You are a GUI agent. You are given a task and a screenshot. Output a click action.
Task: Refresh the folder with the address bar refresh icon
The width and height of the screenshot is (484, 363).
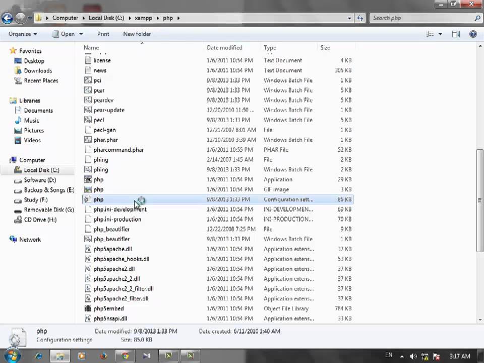coord(360,18)
